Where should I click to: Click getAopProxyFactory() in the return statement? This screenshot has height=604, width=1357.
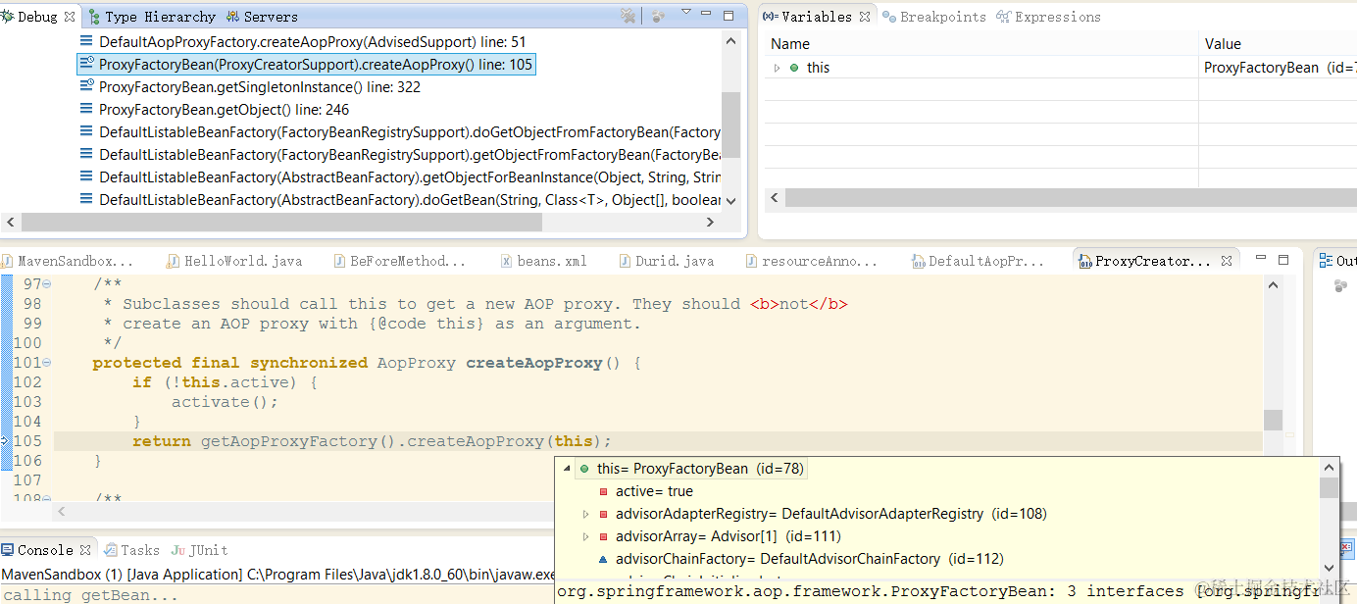(298, 441)
